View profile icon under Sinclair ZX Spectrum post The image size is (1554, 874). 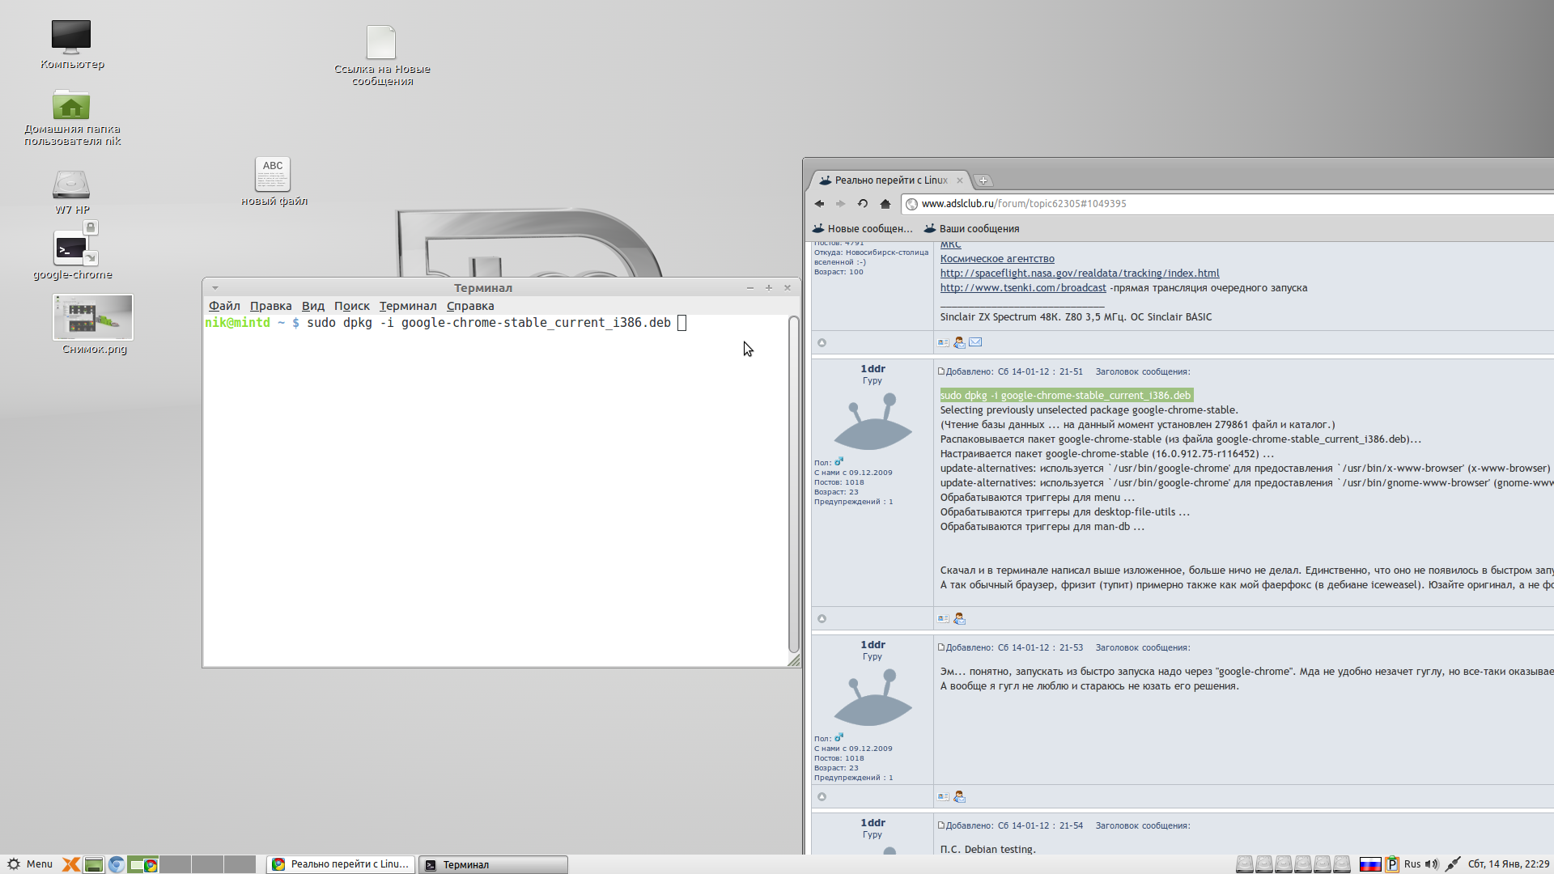(943, 342)
